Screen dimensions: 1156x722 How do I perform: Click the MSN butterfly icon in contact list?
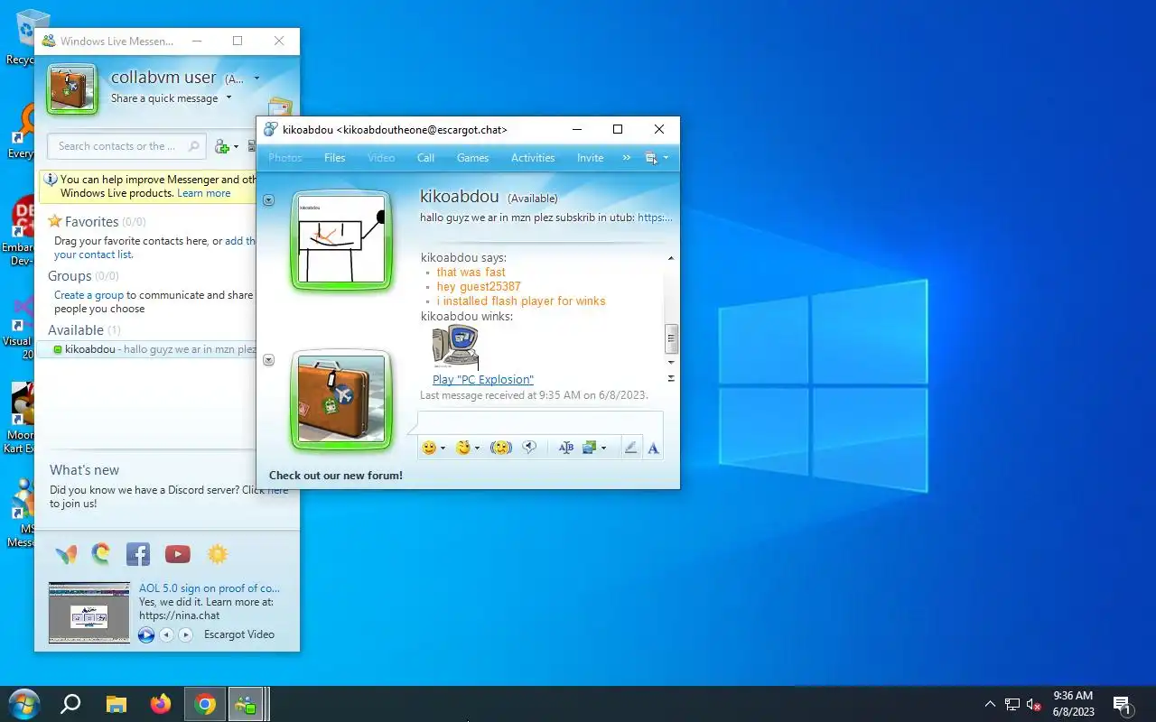[x=66, y=554]
